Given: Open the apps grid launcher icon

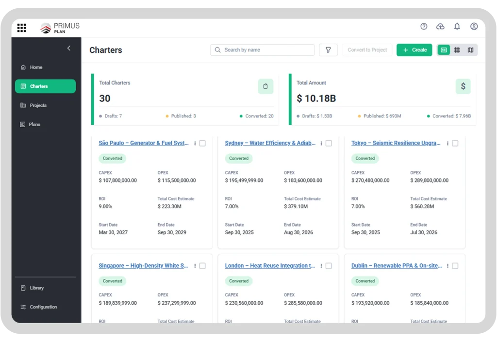Looking at the screenshot, I should point(21,28).
